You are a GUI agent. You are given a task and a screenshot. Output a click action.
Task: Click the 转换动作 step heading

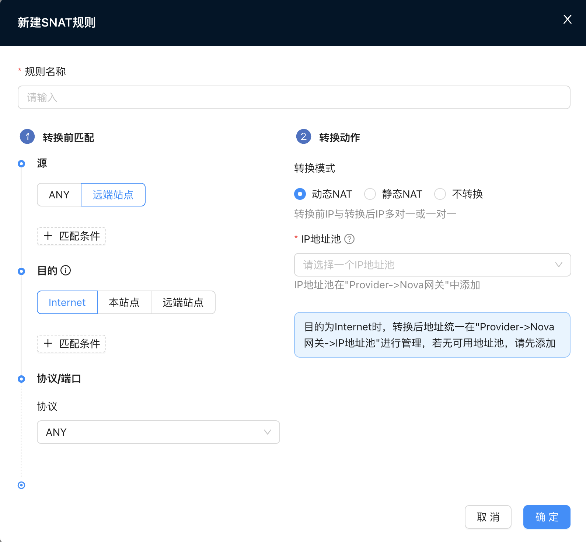pyautogui.click(x=339, y=138)
